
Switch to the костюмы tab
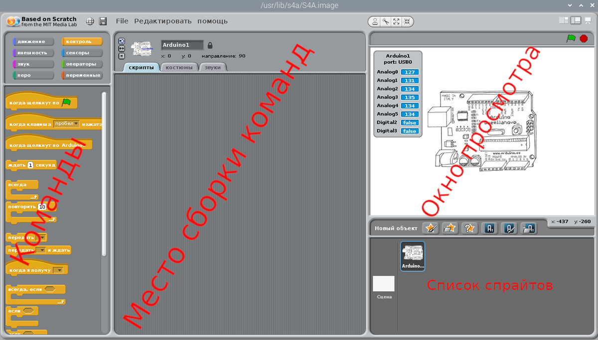179,67
